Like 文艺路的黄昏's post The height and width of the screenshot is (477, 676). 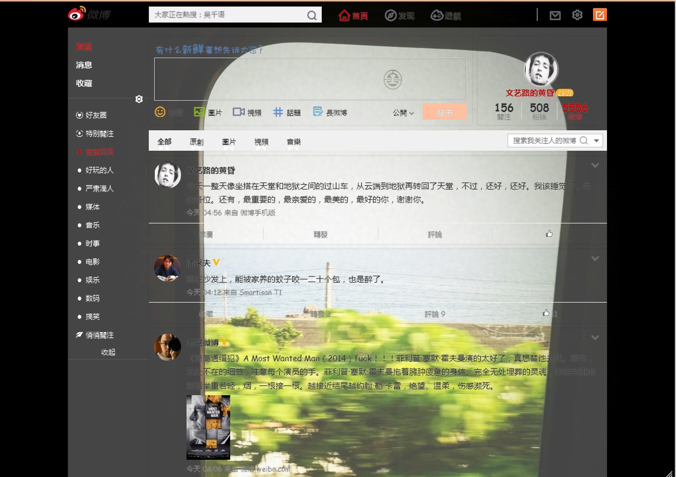pos(549,234)
